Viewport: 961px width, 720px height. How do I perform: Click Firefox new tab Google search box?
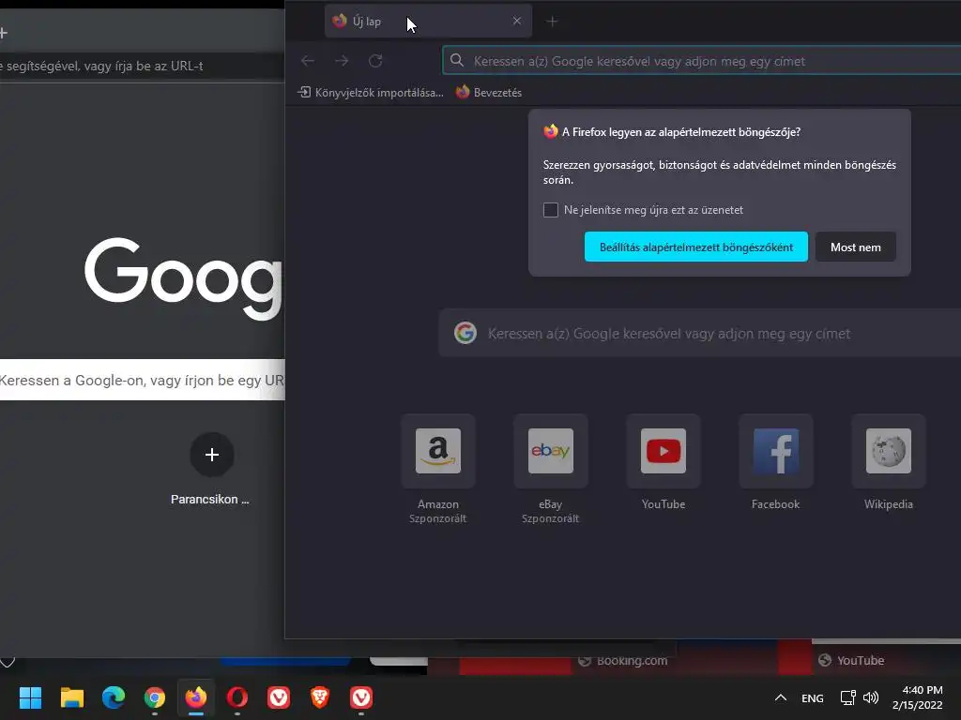click(700, 333)
